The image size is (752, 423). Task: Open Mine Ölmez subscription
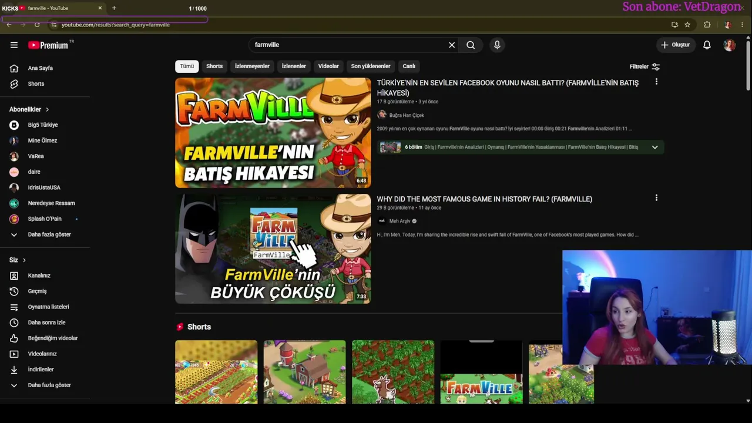[42, 140]
